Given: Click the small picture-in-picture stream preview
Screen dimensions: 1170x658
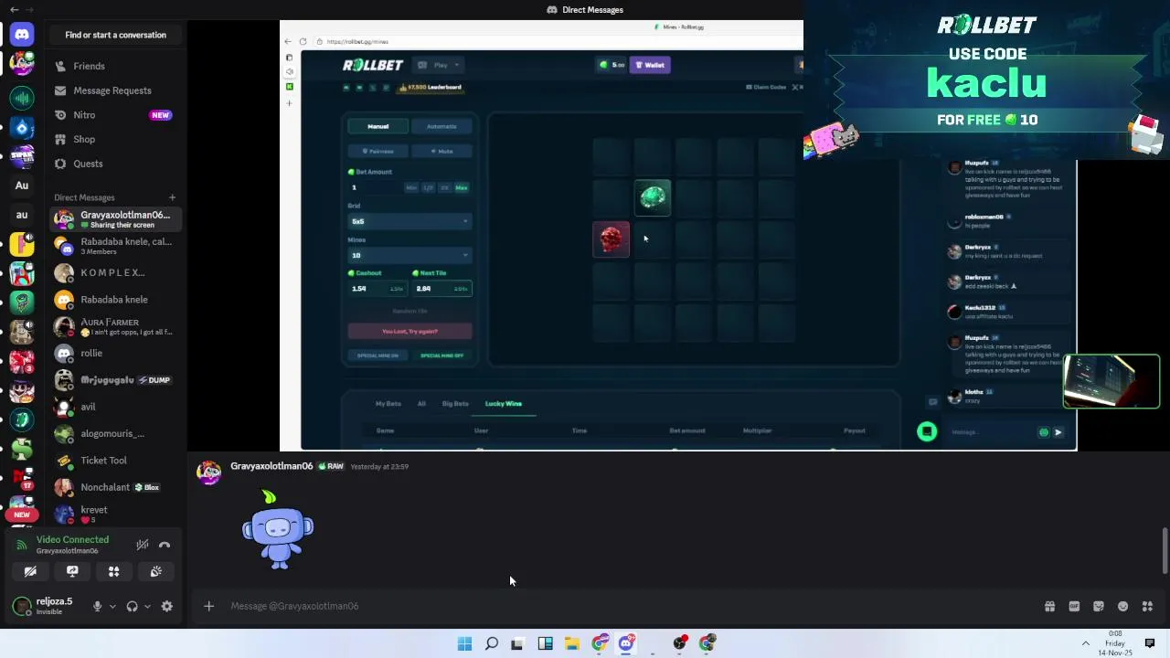Looking at the screenshot, I should point(1111,381).
